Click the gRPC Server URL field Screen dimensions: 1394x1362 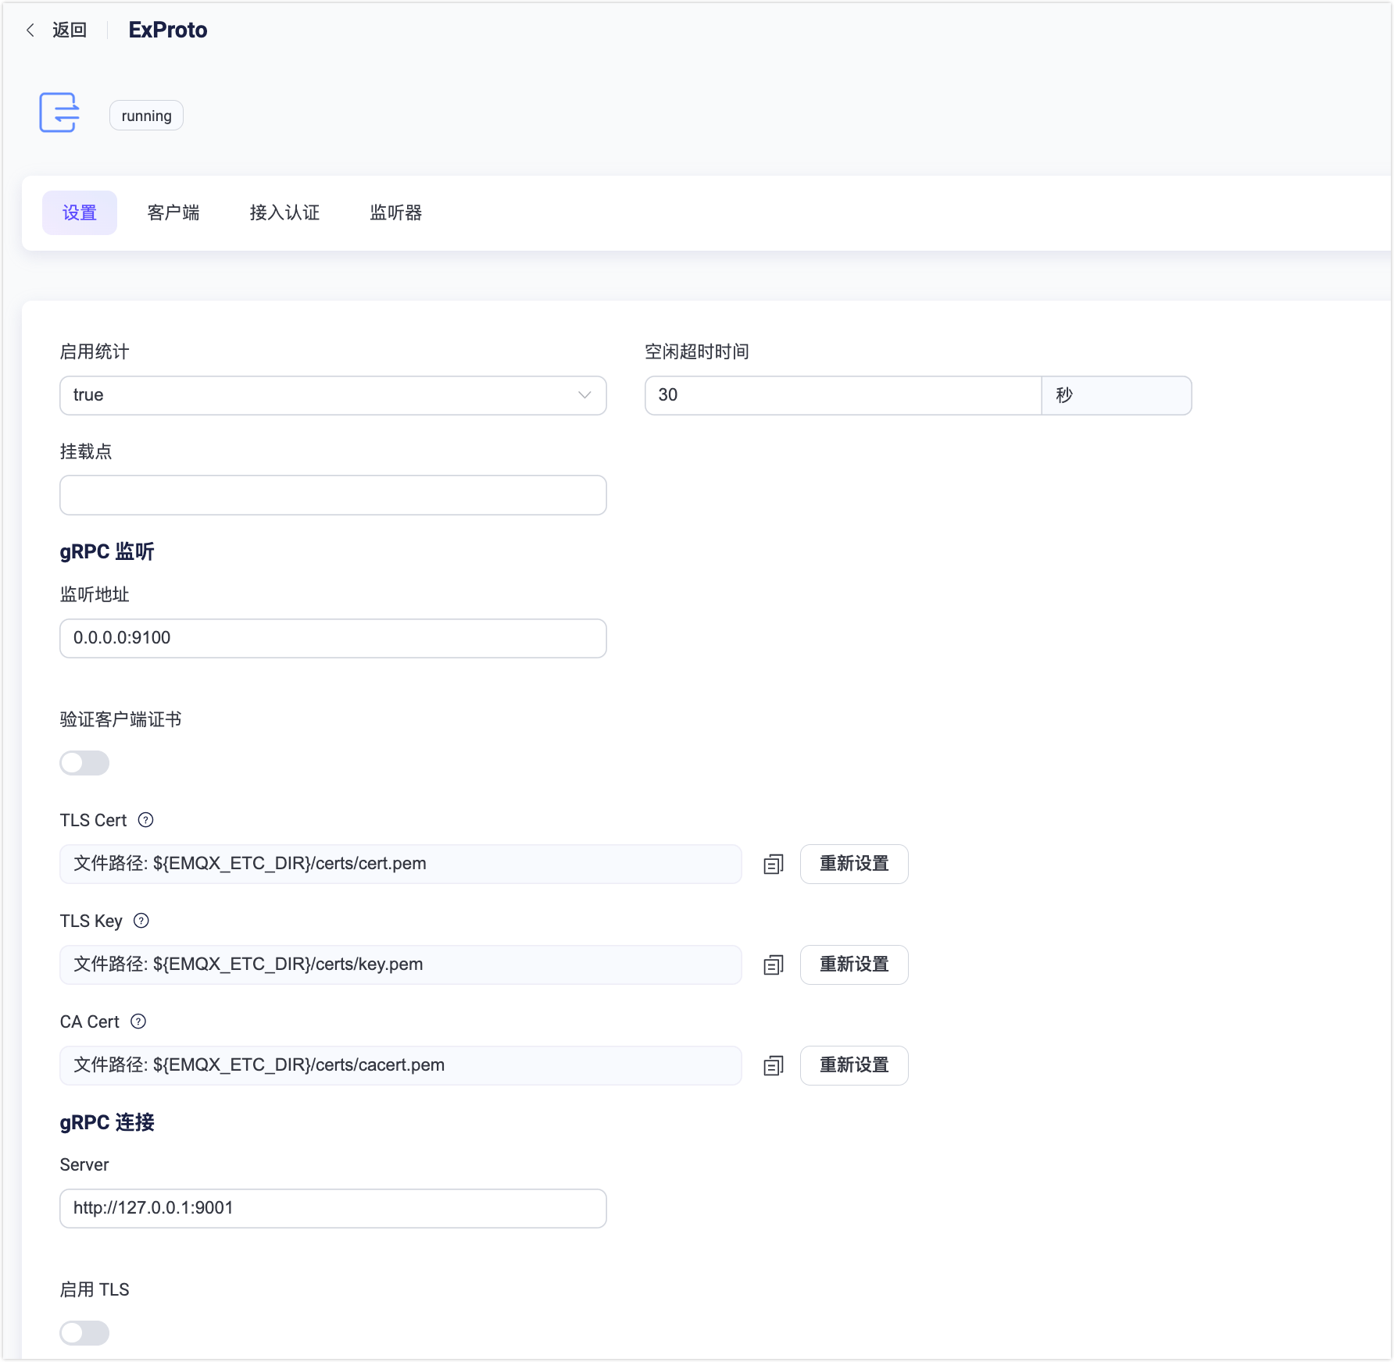333,1208
